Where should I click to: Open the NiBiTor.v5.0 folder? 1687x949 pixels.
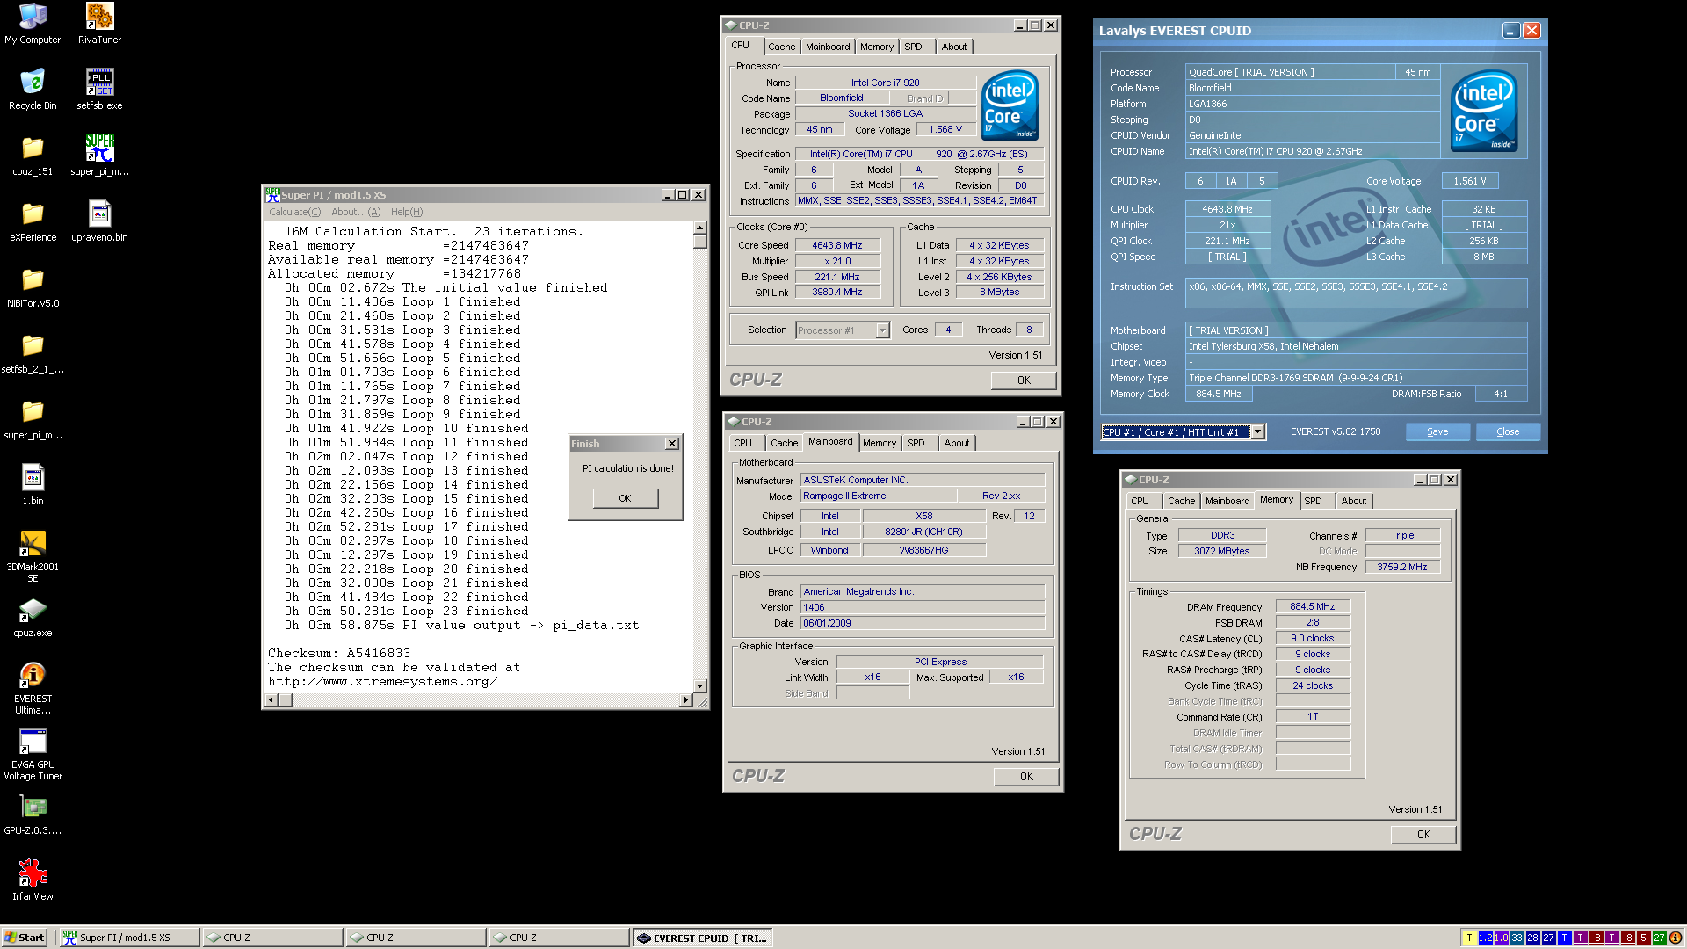pyautogui.click(x=33, y=288)
